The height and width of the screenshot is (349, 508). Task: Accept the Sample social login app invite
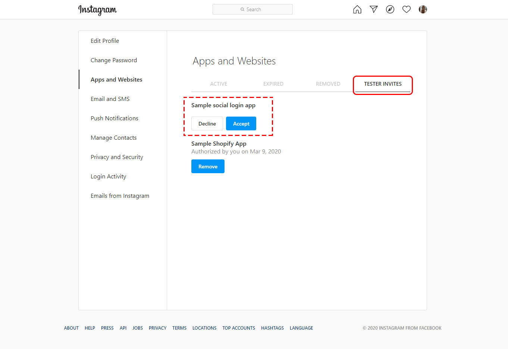coord(241,124)
